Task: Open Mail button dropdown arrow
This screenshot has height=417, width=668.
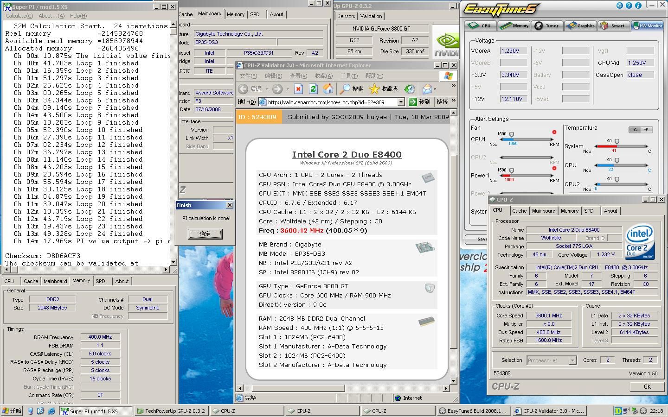Action: tap(435, 89)
